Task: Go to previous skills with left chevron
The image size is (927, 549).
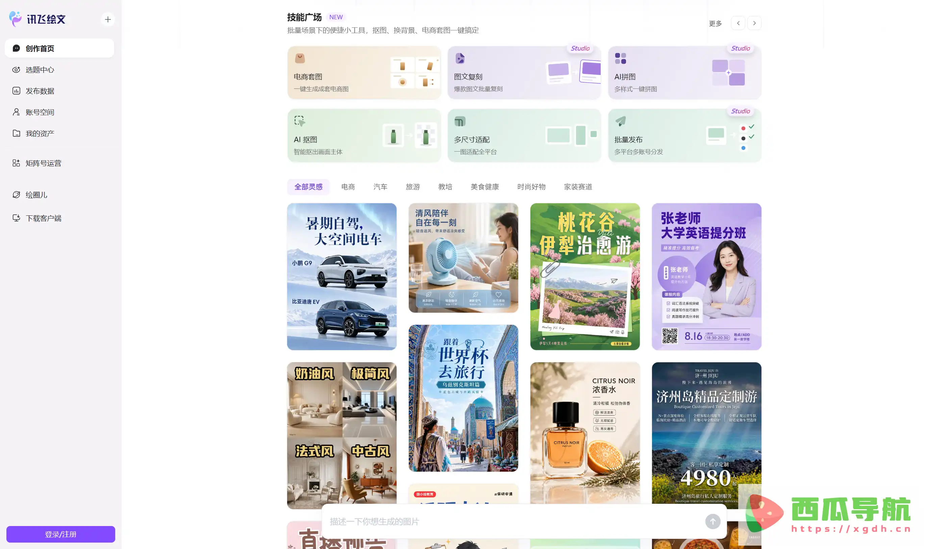Action: point(738,23)
